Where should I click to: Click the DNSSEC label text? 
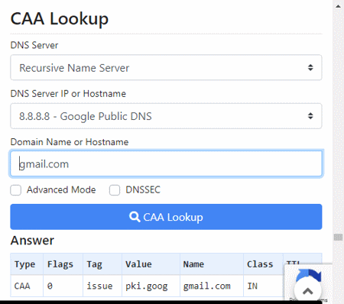[143, 190]
